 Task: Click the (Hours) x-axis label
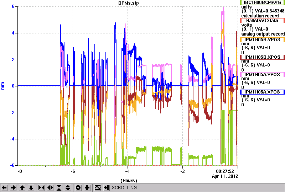pyautogui.click(x=129, y=181)
